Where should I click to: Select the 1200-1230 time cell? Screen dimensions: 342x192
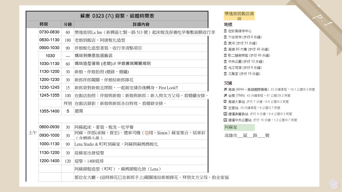pyautogui.click(x=50, y=80)
